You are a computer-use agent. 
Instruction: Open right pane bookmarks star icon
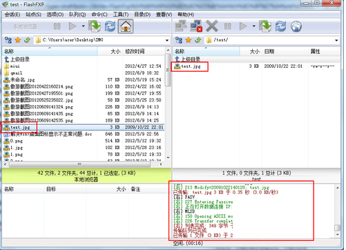(189, 40)
